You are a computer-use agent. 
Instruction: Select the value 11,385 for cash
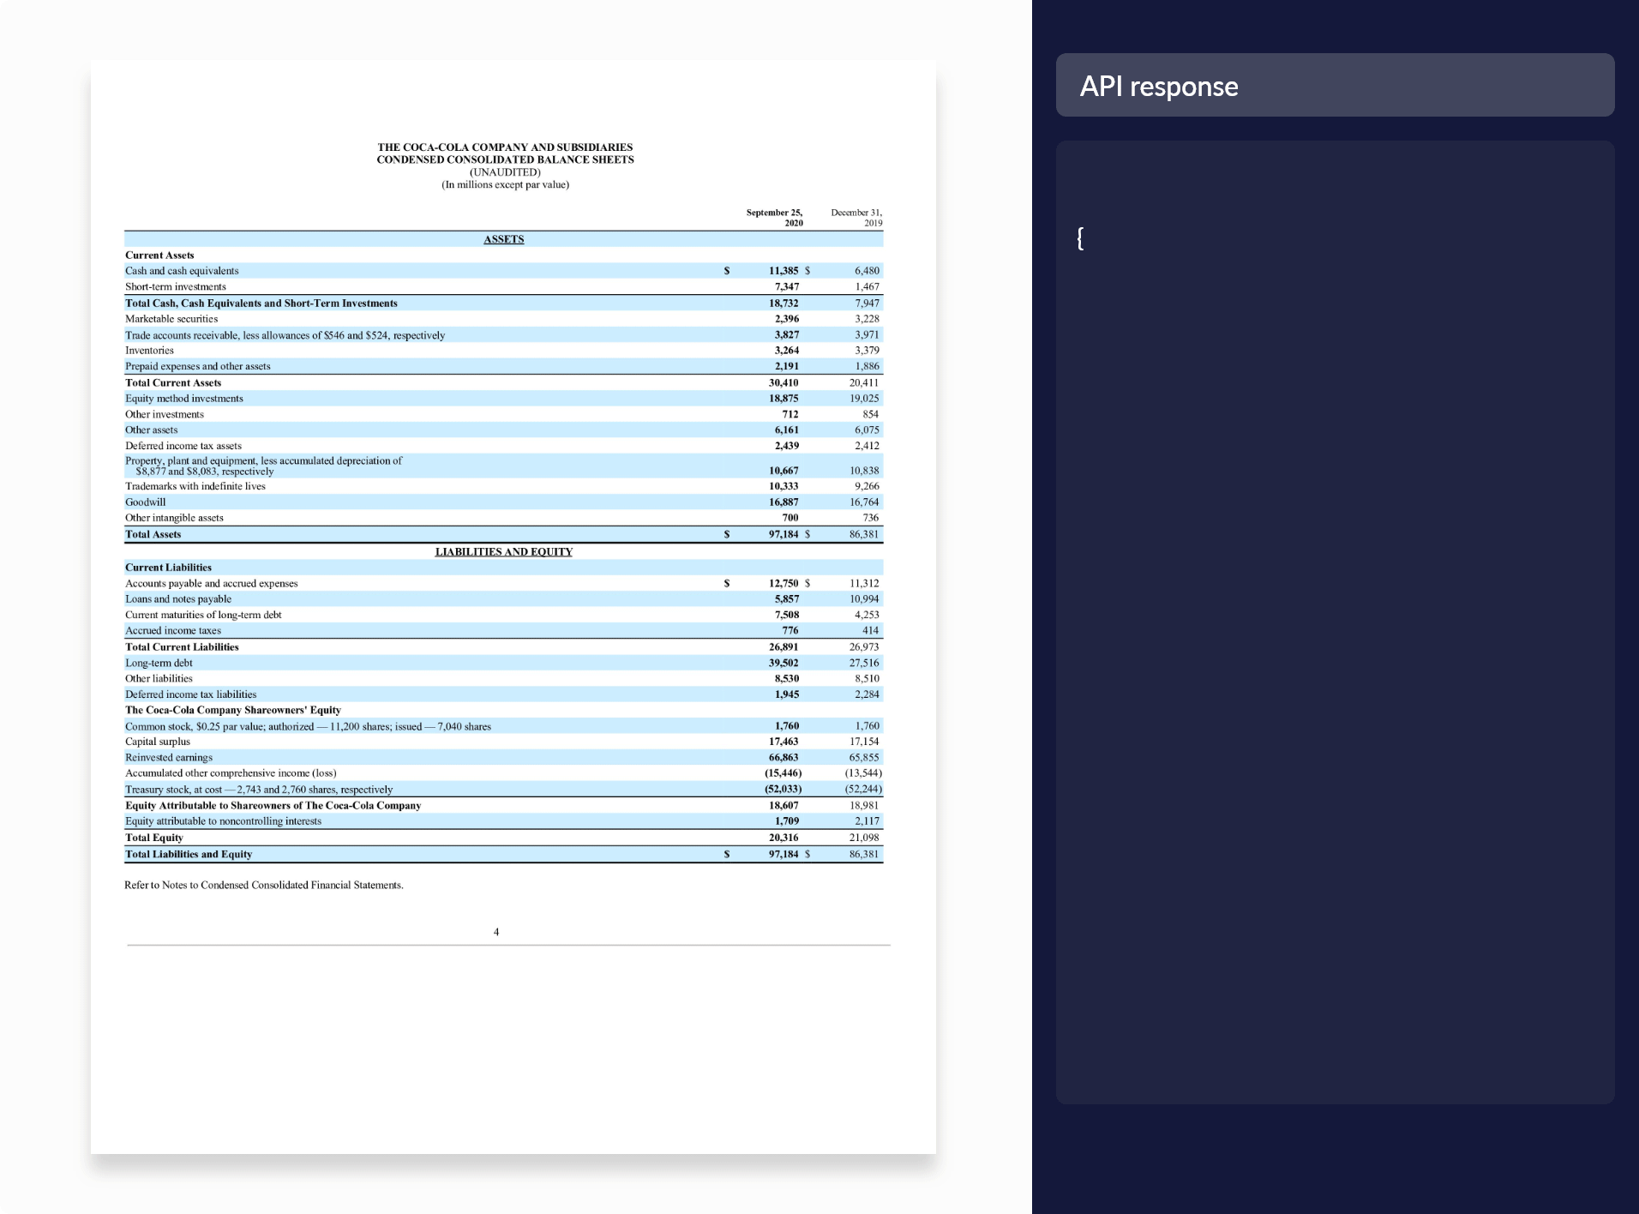click(x=783, y=271)
